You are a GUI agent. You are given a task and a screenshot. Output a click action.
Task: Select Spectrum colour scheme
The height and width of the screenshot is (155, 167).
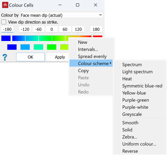132,65
